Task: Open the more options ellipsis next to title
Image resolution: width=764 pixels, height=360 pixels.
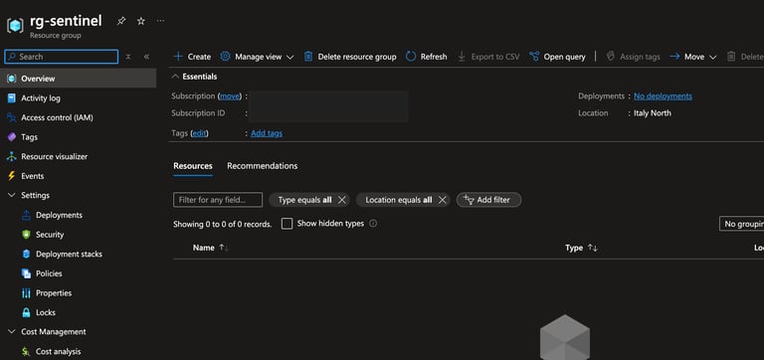Action: 161,21
